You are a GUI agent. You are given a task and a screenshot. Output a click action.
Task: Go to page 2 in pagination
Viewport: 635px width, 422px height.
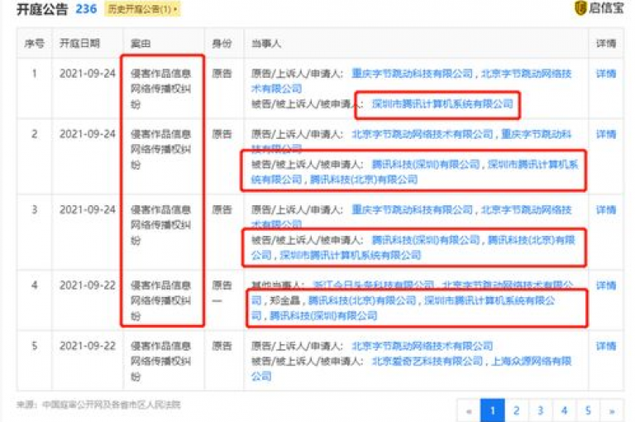pyautogui.click(x=516, y=411)
